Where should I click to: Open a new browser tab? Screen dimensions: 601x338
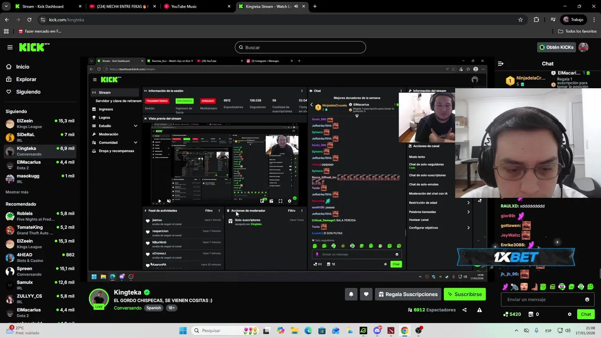point(315,7)
